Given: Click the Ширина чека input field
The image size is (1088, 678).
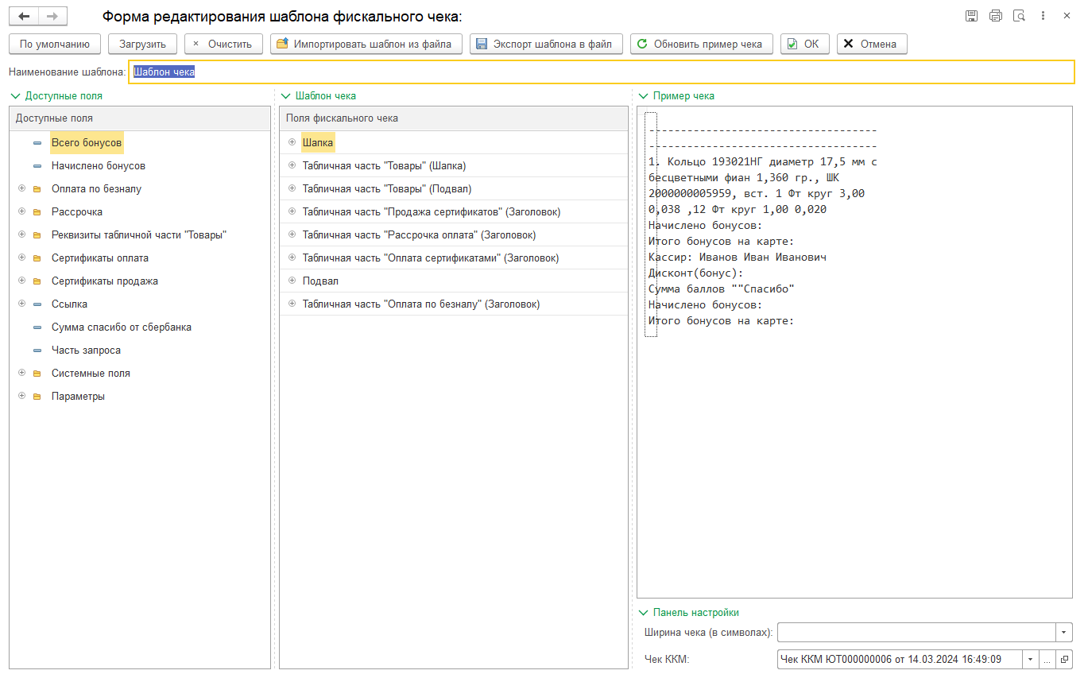Looking at the screenshot, I should click(916, 632).
